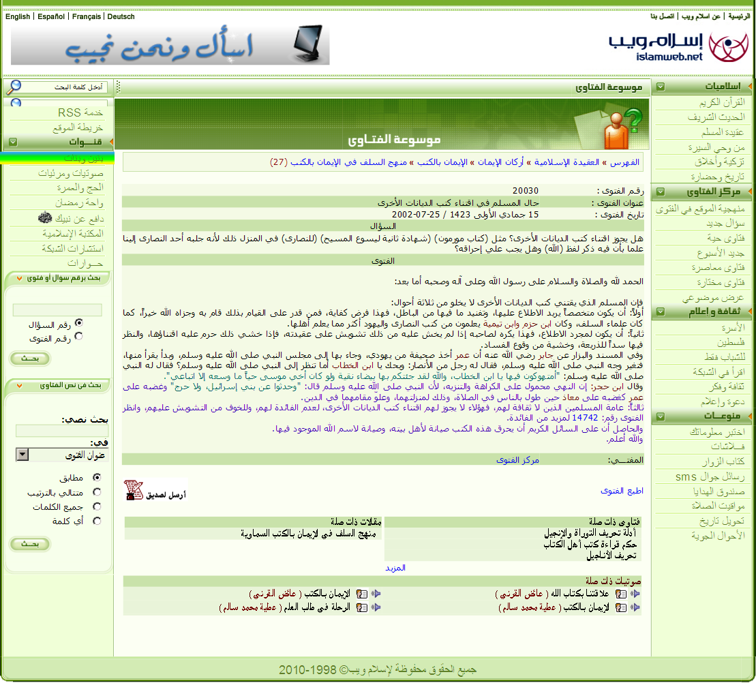Click the 'أدخل كلمة البحث' search input field
Screen dimensions: 756x683
(65, 87)
